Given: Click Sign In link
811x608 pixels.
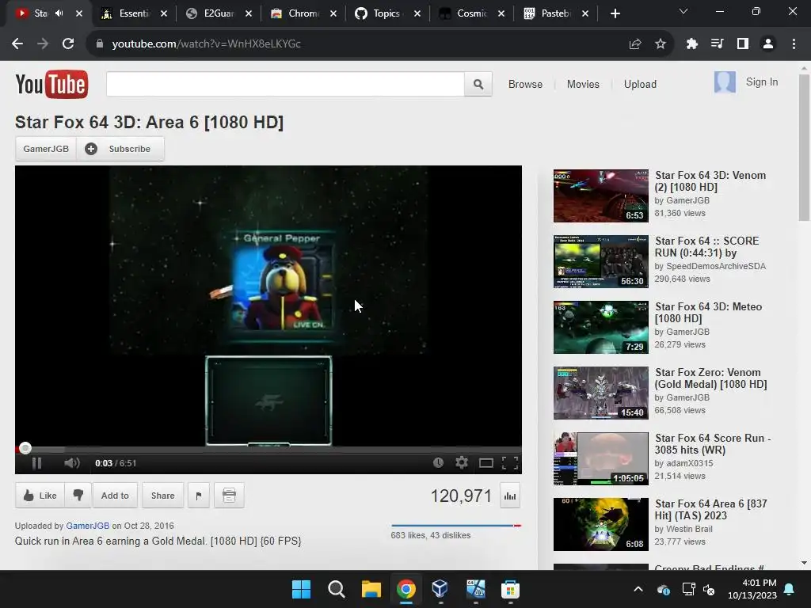Looking at the screenshot, I should tap(761, 82).
